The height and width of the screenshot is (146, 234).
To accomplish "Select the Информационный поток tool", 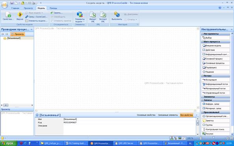I will 215,84.
